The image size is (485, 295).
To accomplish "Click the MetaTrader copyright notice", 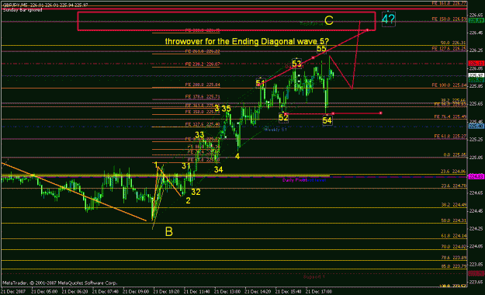I will point(60,283).
